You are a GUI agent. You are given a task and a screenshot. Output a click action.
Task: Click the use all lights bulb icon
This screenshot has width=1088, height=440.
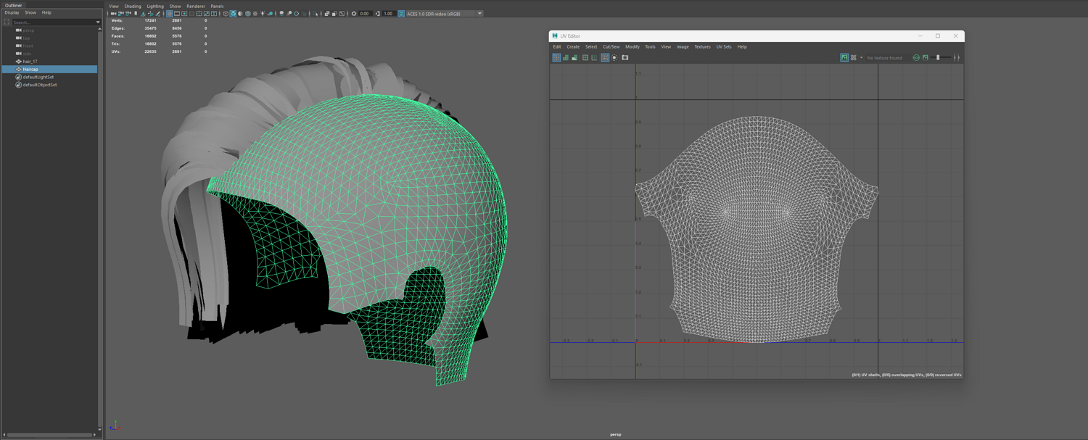[263, 14]
